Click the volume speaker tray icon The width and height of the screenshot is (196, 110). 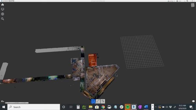point(167,107)
